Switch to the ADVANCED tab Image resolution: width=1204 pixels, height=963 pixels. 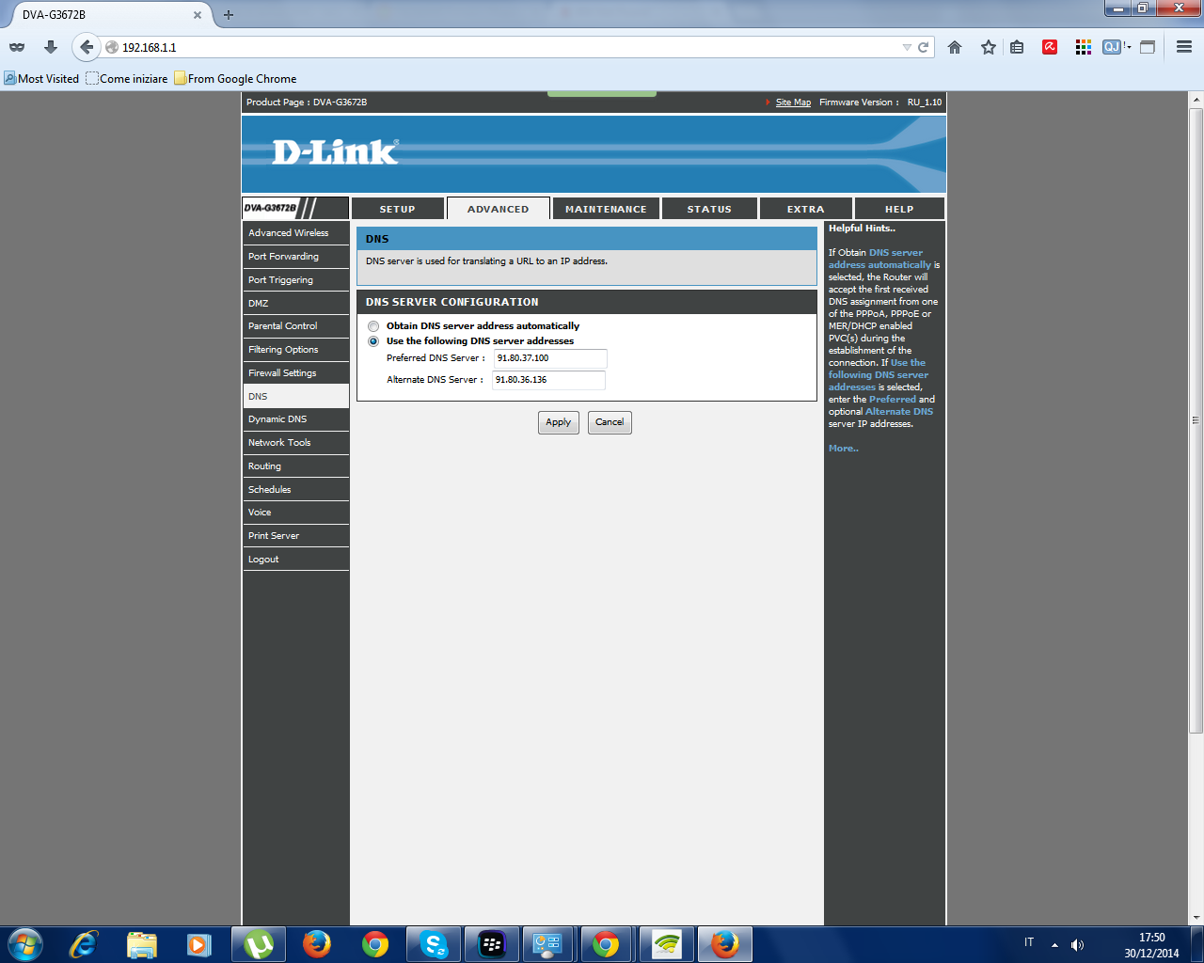[499, 209]
